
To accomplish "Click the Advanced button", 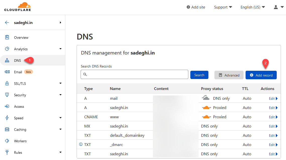I will click(x=229, y=75).
